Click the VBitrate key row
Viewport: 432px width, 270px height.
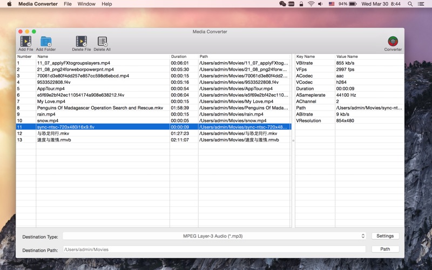point(305,63)
